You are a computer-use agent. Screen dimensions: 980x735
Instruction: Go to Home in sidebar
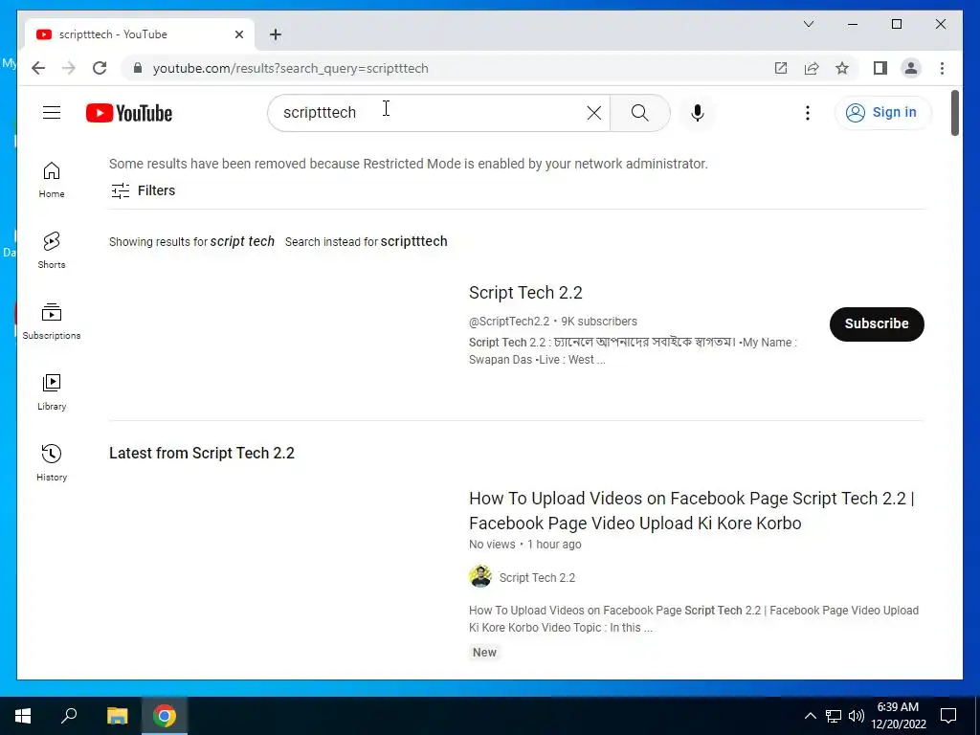pyautogui.click(x=52, y=180)
